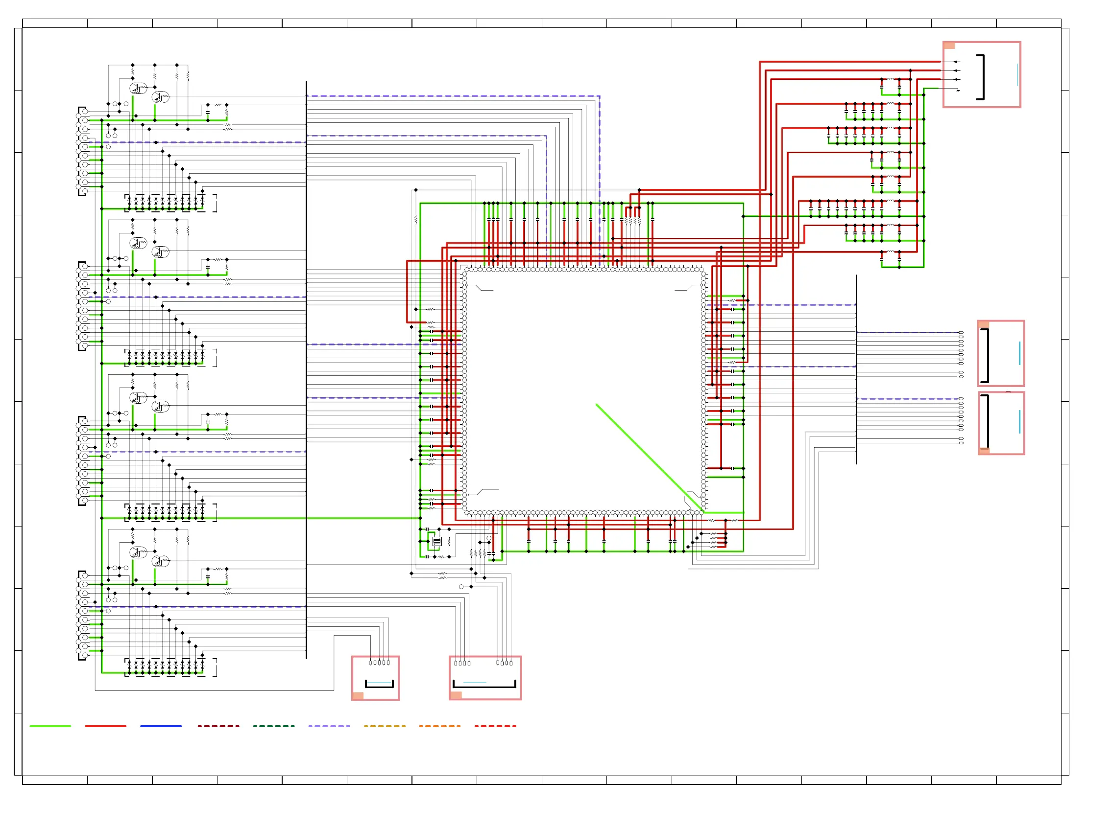
Task: Click the solid red legend line
Action: [x=105, y=726]
